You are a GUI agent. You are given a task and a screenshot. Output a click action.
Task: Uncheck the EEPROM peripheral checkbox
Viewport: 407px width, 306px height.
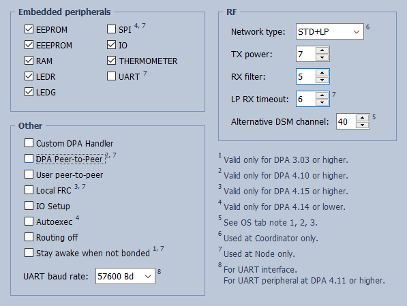click(29, 29)
